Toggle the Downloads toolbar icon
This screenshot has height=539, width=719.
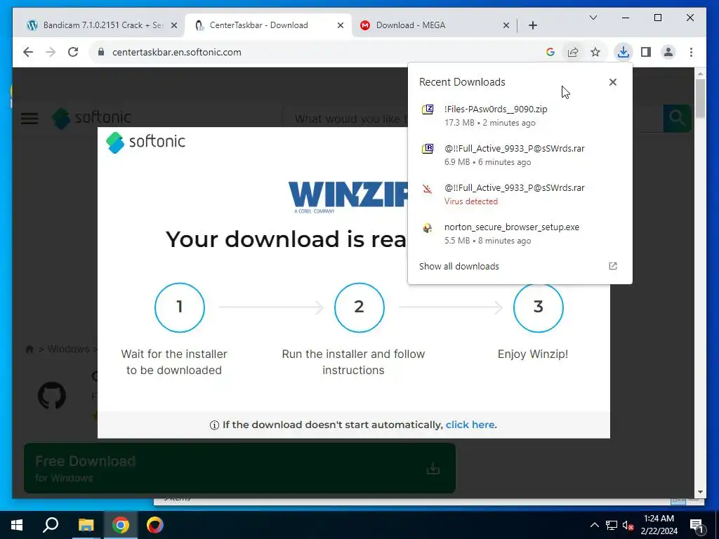click(624, 52)
